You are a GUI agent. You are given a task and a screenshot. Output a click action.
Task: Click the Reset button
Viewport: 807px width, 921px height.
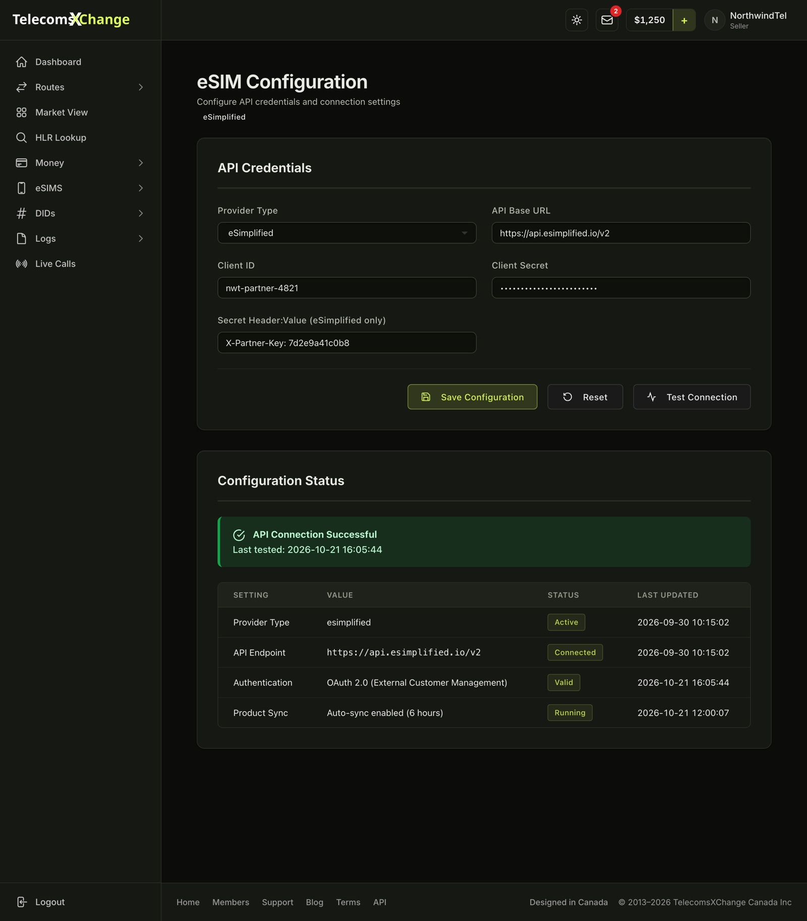[585, 397]
